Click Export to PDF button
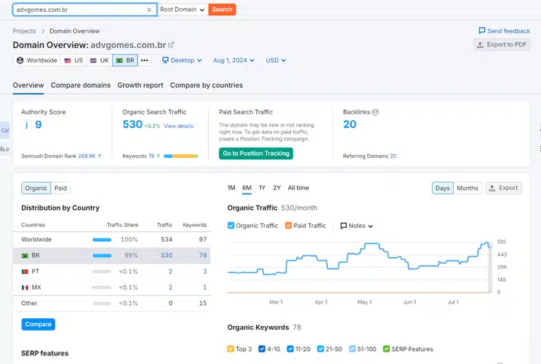Screen dimensions: 541x364 click(x=502, y=44)
